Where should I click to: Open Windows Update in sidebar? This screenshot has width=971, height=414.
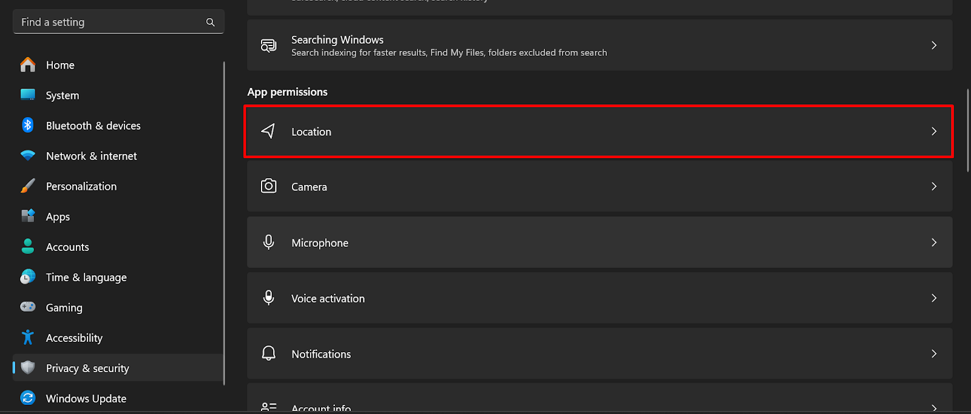pyautogui.click(x=118, y=398)
